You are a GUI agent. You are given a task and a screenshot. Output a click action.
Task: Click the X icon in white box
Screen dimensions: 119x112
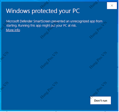(x=112, y=6)
